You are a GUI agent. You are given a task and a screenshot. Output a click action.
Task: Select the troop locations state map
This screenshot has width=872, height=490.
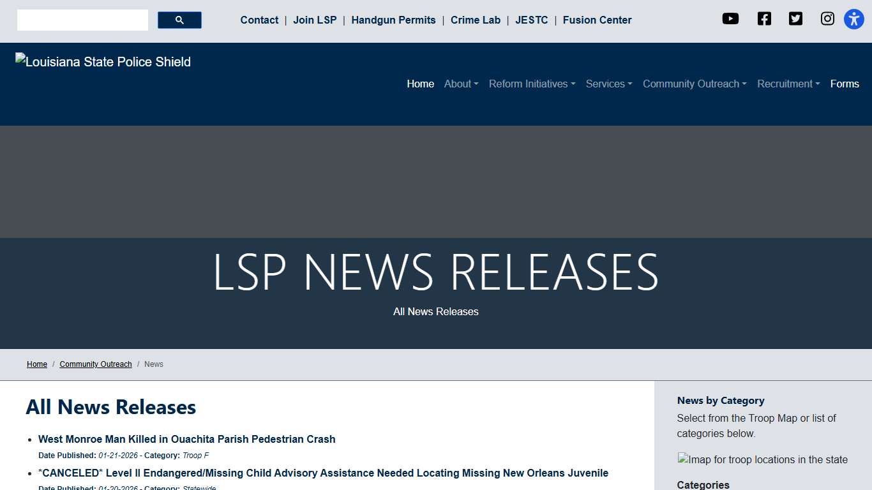[762, 459]
